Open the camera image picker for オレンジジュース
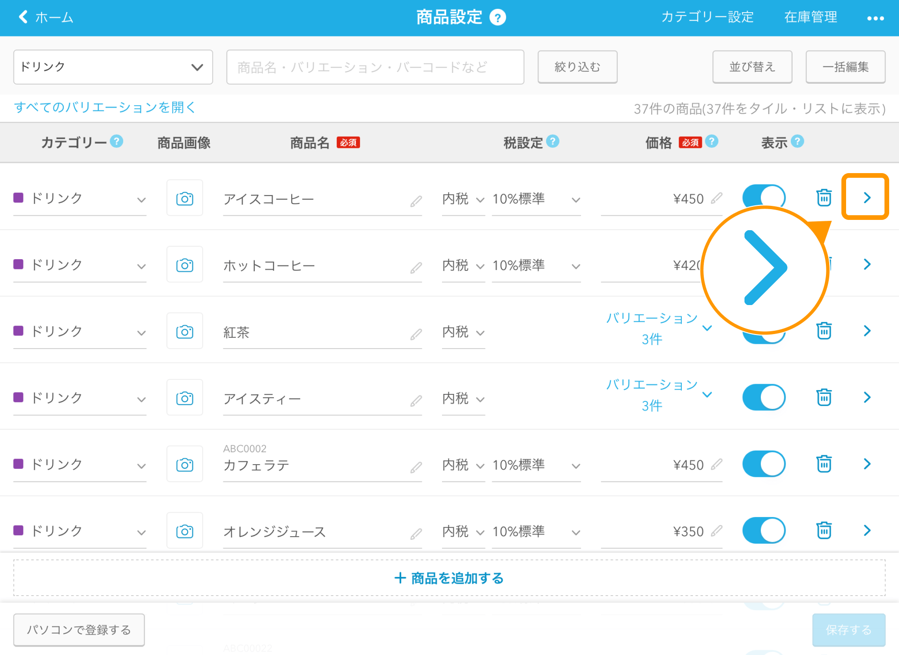Viewport: 899px width, 655px height. 184,531
